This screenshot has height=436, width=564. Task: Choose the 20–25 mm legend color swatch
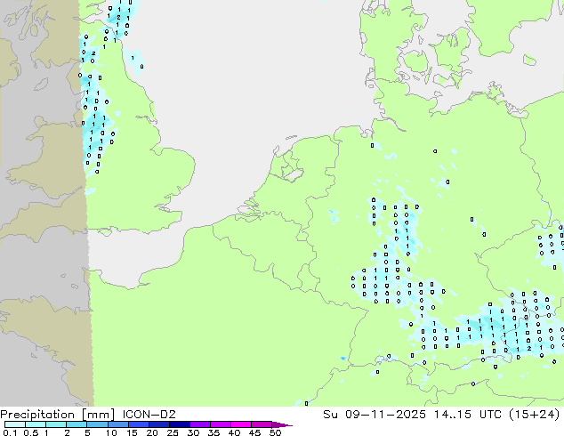pos(158,424)
